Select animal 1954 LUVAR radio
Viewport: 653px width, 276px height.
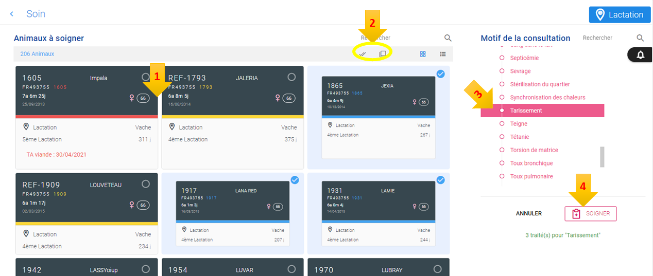291,269
